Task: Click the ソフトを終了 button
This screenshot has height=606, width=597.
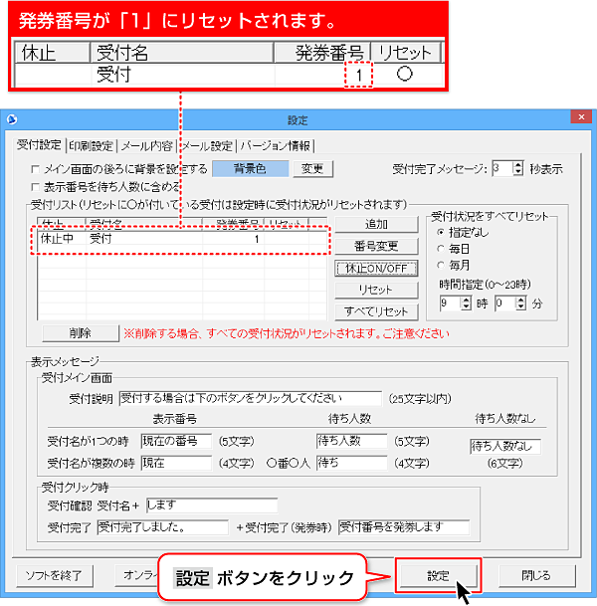Action: 54,576
